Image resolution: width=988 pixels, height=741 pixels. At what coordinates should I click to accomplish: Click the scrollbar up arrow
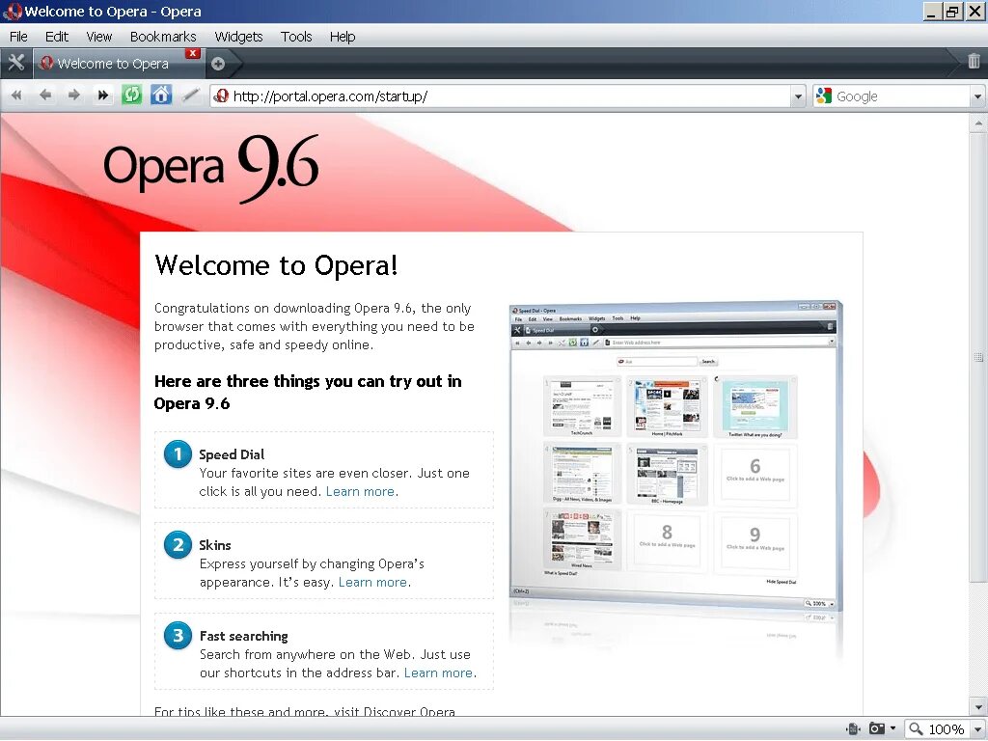[x=978, y=123]
